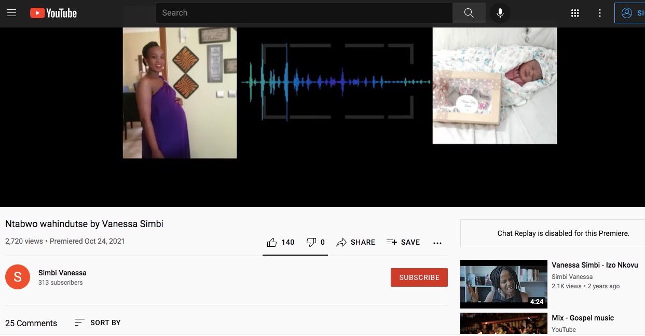Viewport: 645px width, 336px height.
Task: Open the YouTube apps grid
Action: coord(575,13)
